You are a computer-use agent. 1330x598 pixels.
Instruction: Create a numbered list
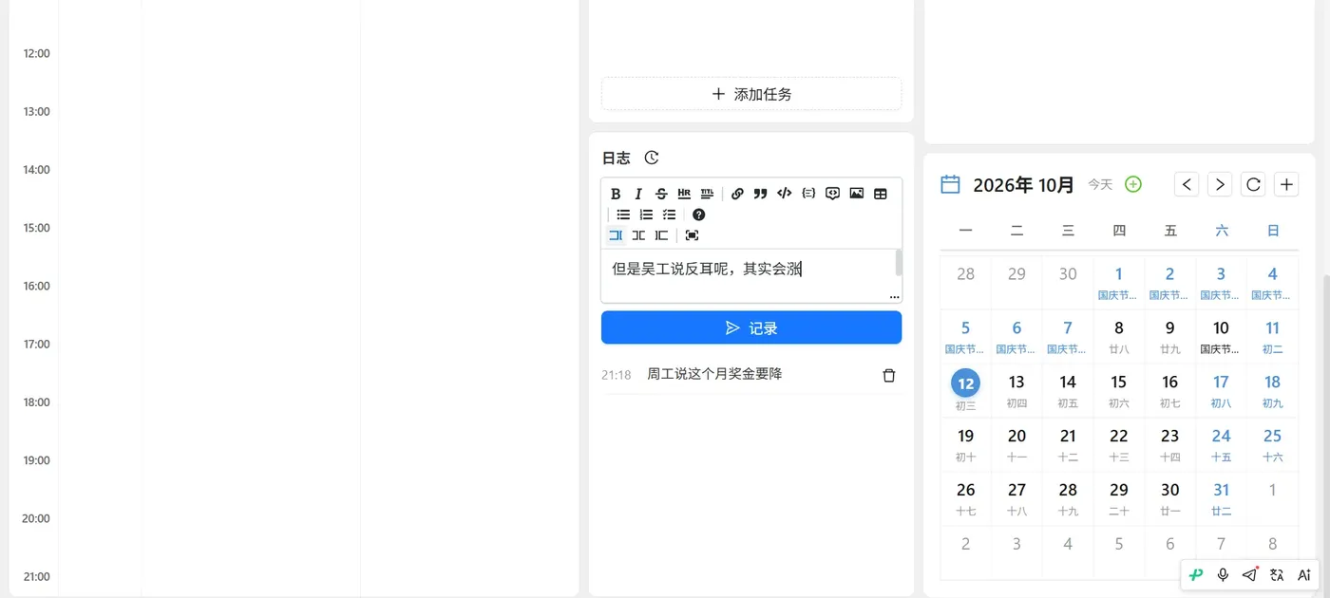646,215
